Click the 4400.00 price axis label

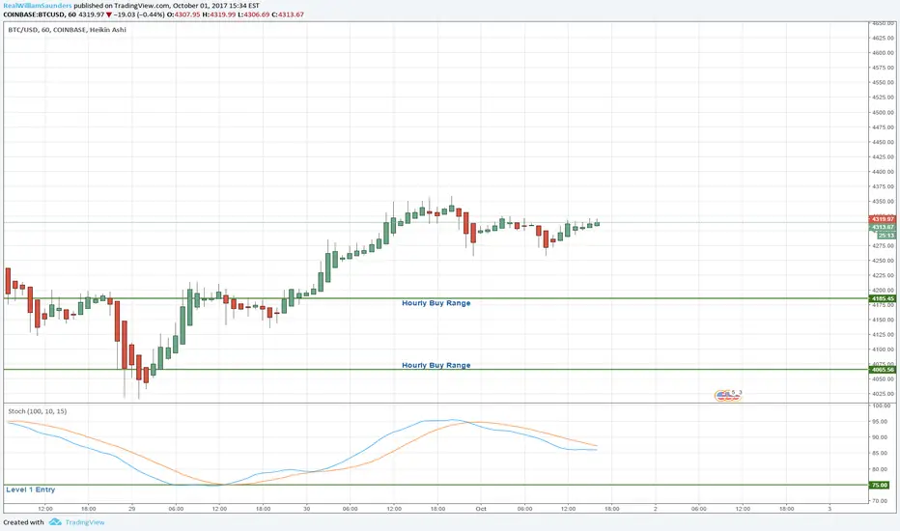(883, 172)
